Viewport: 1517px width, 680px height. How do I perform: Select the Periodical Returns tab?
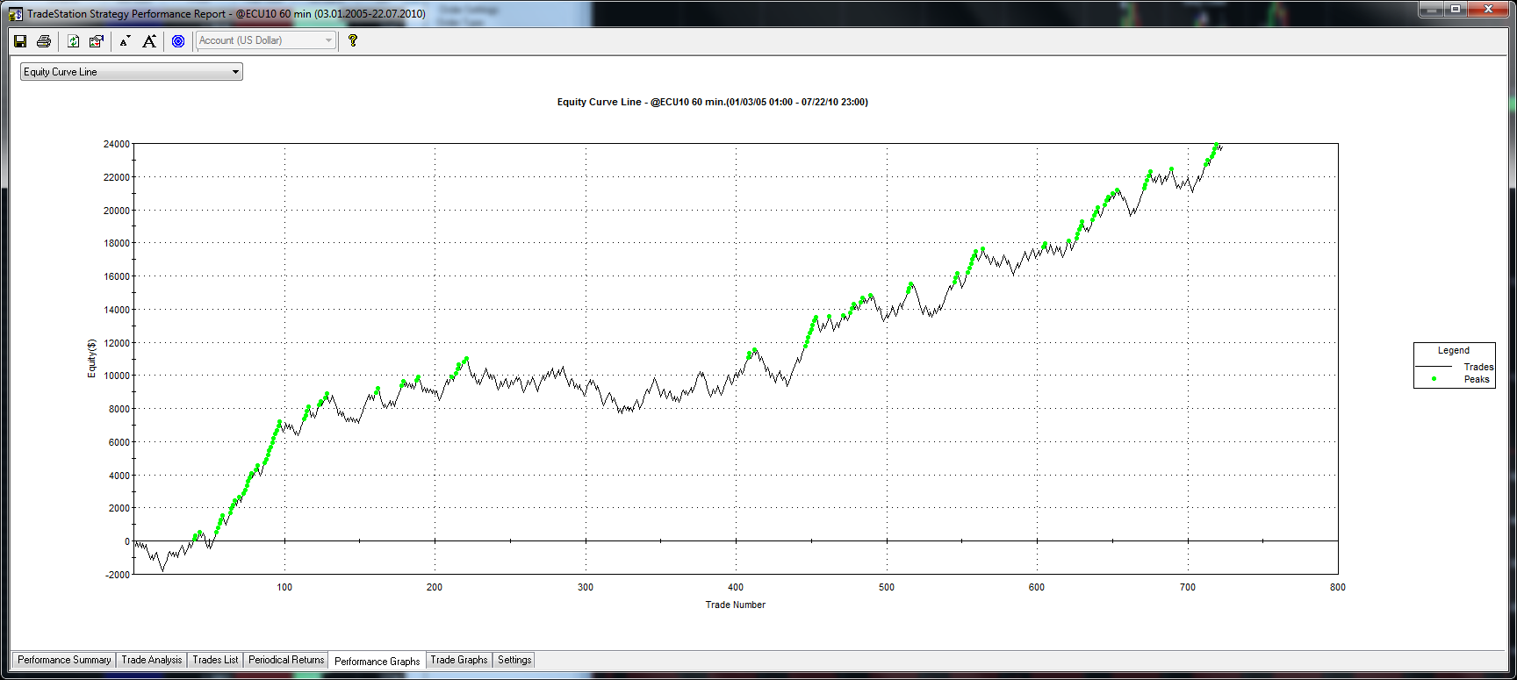(x=286, y=660)
